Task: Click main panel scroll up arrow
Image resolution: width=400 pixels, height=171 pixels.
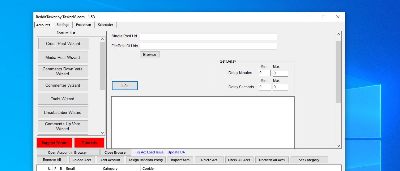Action: [339, 34]
